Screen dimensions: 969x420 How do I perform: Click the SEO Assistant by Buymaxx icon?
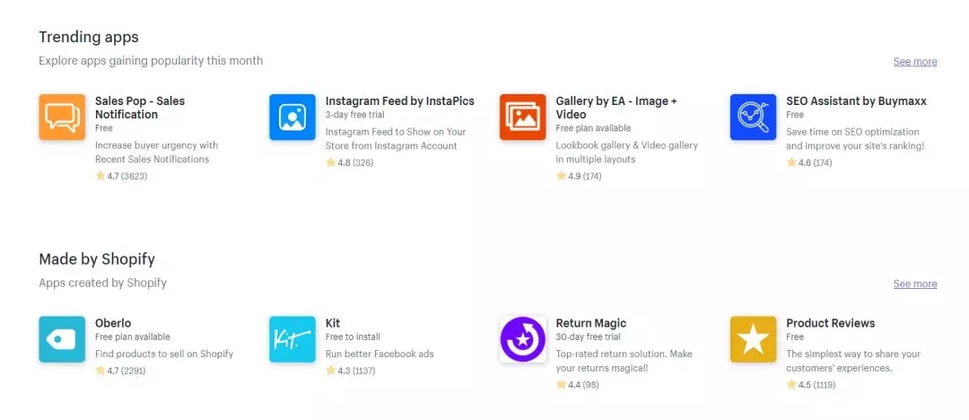(754, 118)
